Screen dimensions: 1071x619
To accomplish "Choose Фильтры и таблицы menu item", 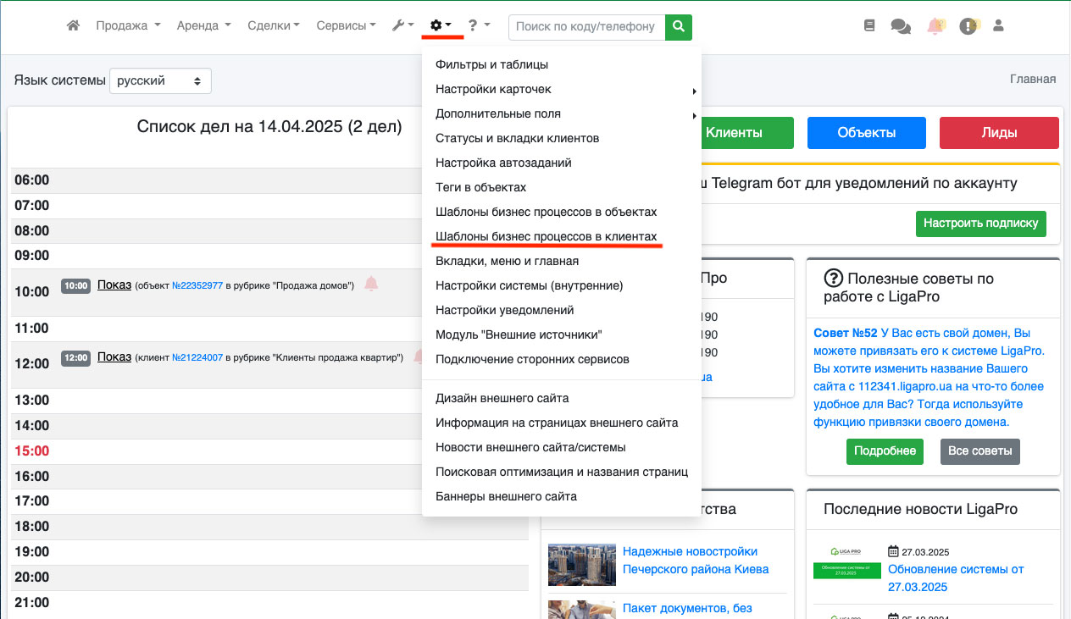I will click(x=491, y=64).
